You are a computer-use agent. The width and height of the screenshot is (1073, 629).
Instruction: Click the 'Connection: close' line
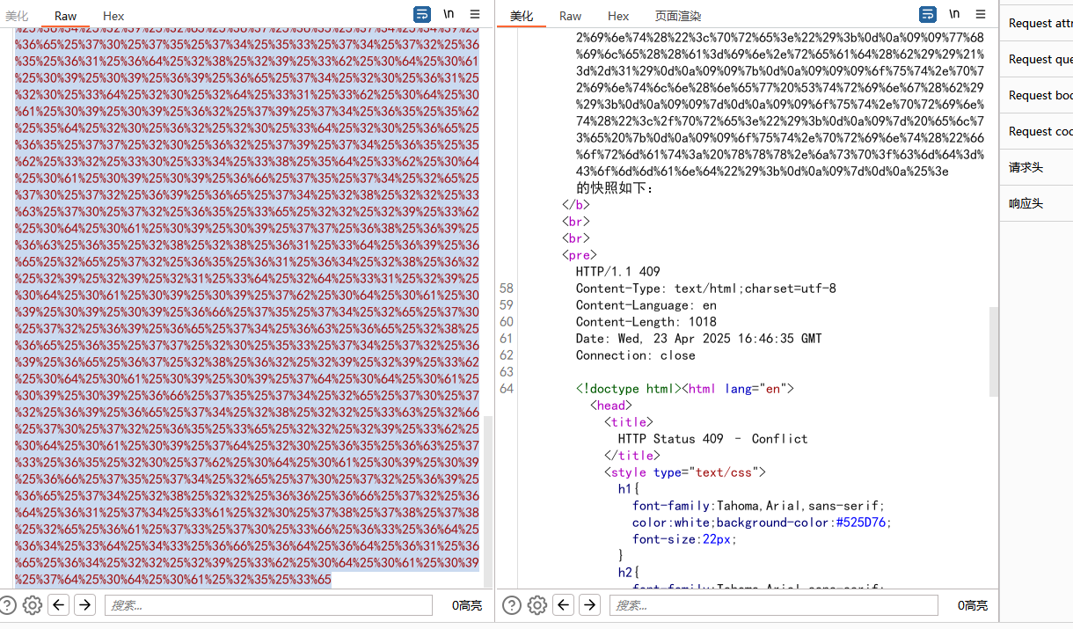[636, 355]
